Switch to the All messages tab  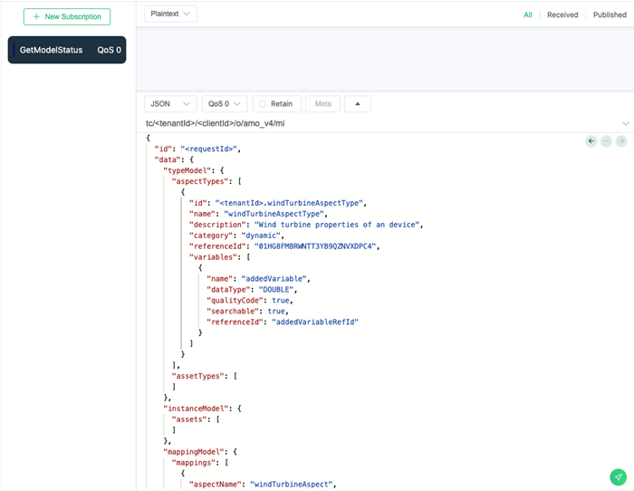[528, 15]
